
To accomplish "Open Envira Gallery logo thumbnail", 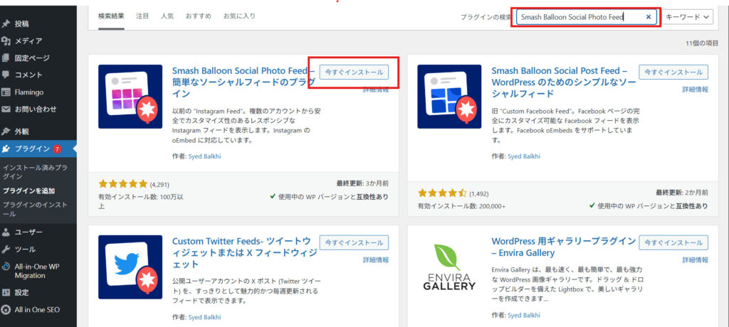I will pos(449,267).
